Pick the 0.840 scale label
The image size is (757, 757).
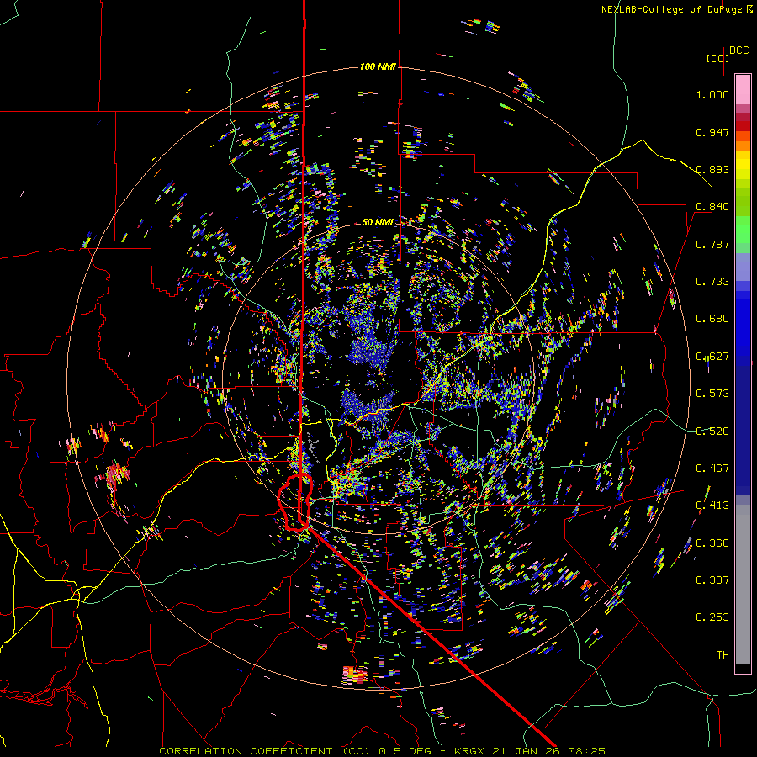(x=712, y=207)
